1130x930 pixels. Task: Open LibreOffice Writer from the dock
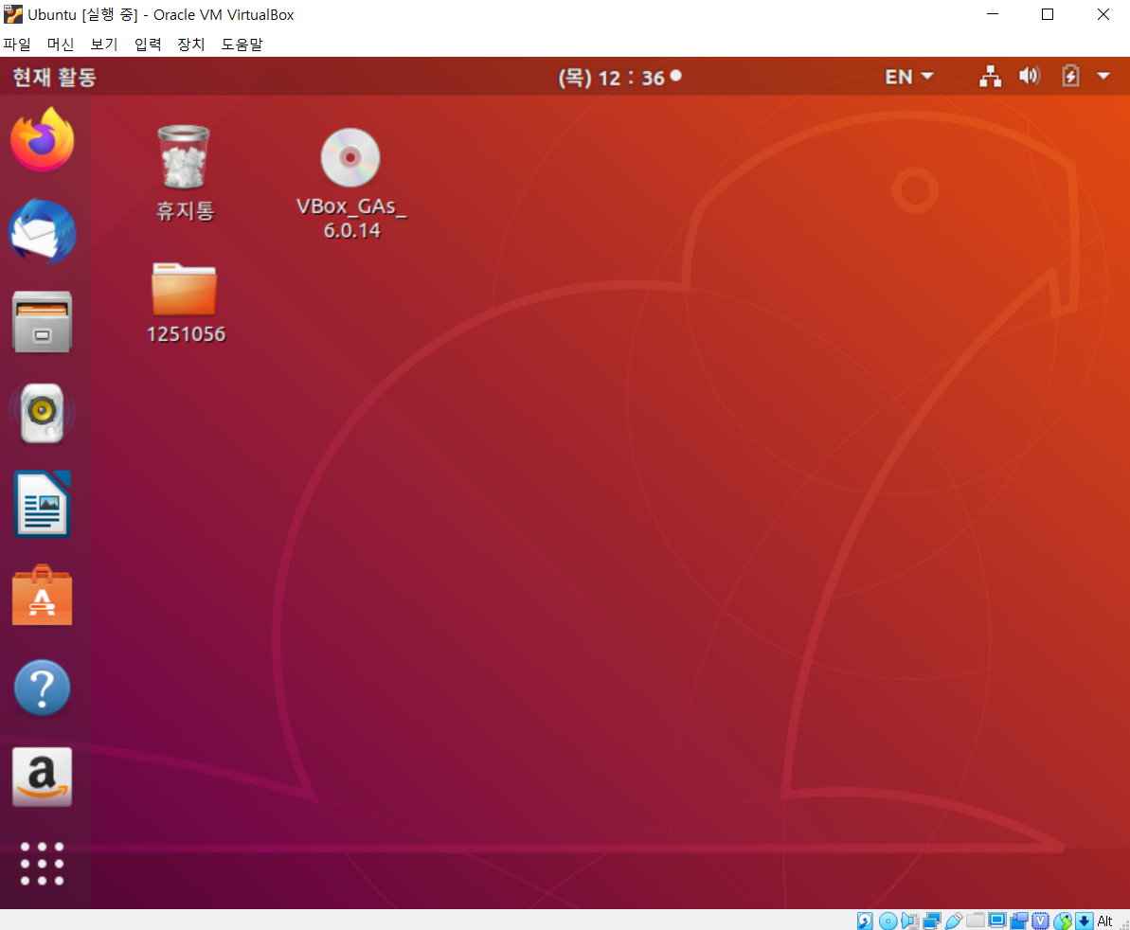tap(42, 504)
